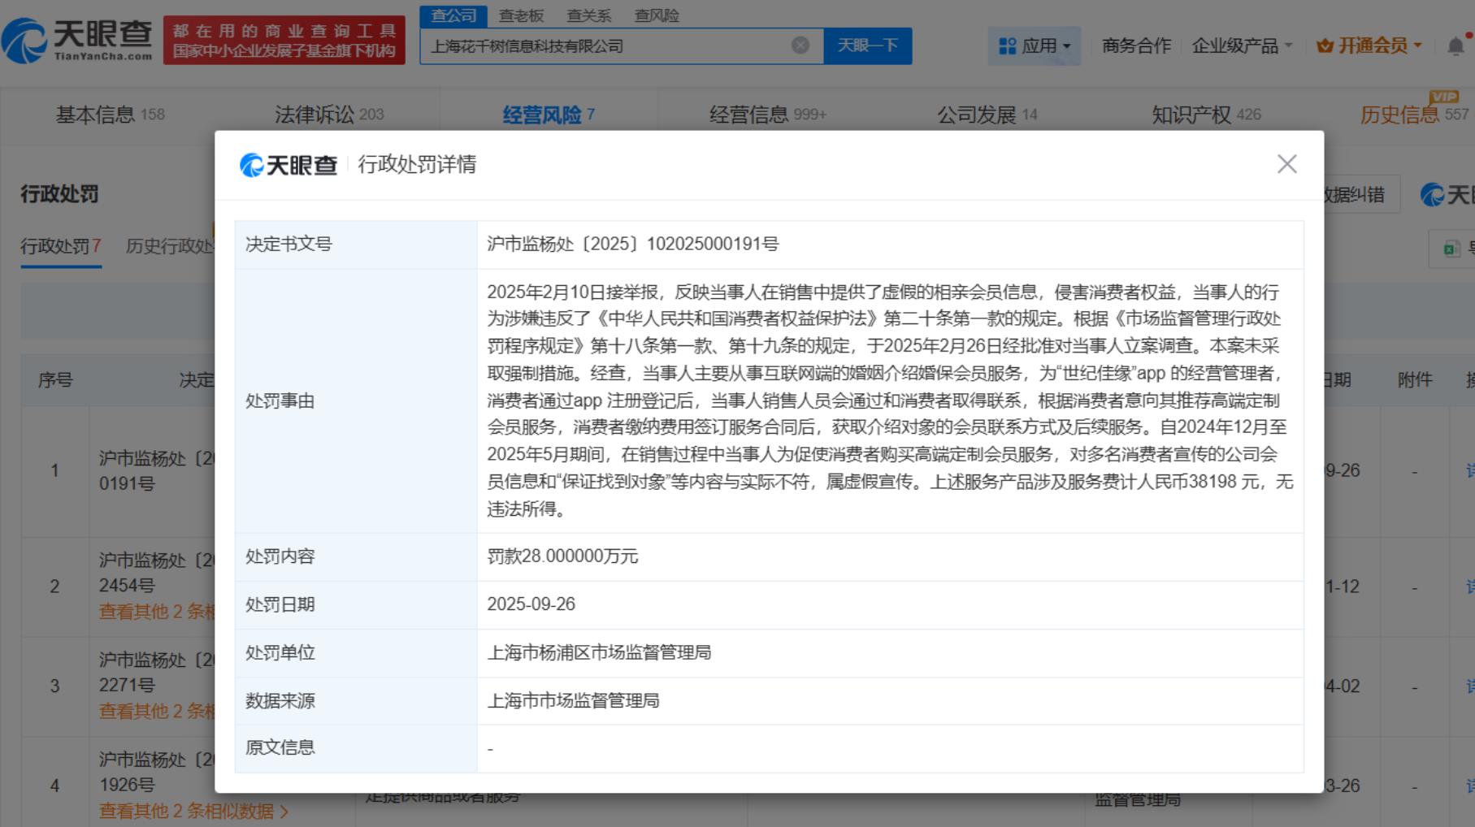Click the 天眼查 logo inside dialog
This screenshot has width=1475, height=827.
(x=288, y=165)
